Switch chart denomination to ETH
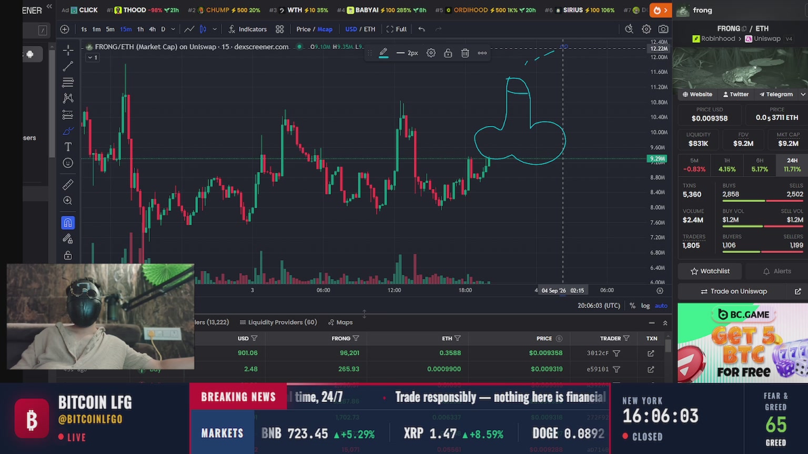This screenshot has height=454, width=808. [370, 29]
